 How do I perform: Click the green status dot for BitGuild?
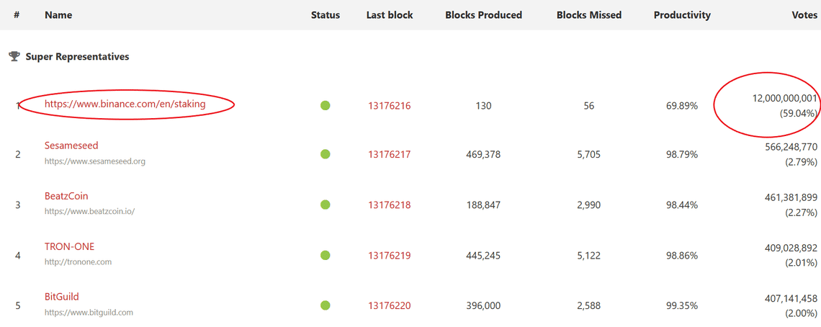326,305
